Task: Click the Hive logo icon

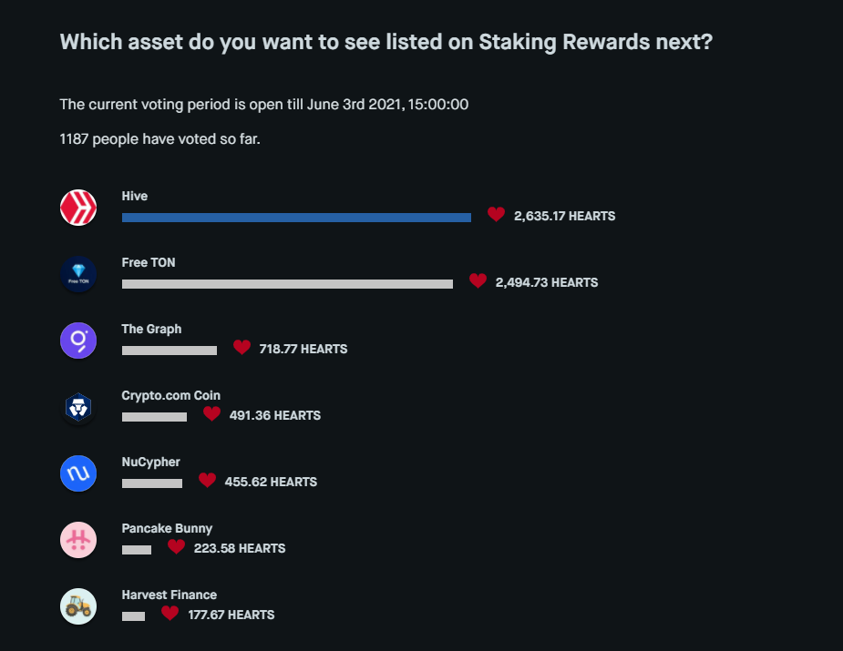Action: 78,209
